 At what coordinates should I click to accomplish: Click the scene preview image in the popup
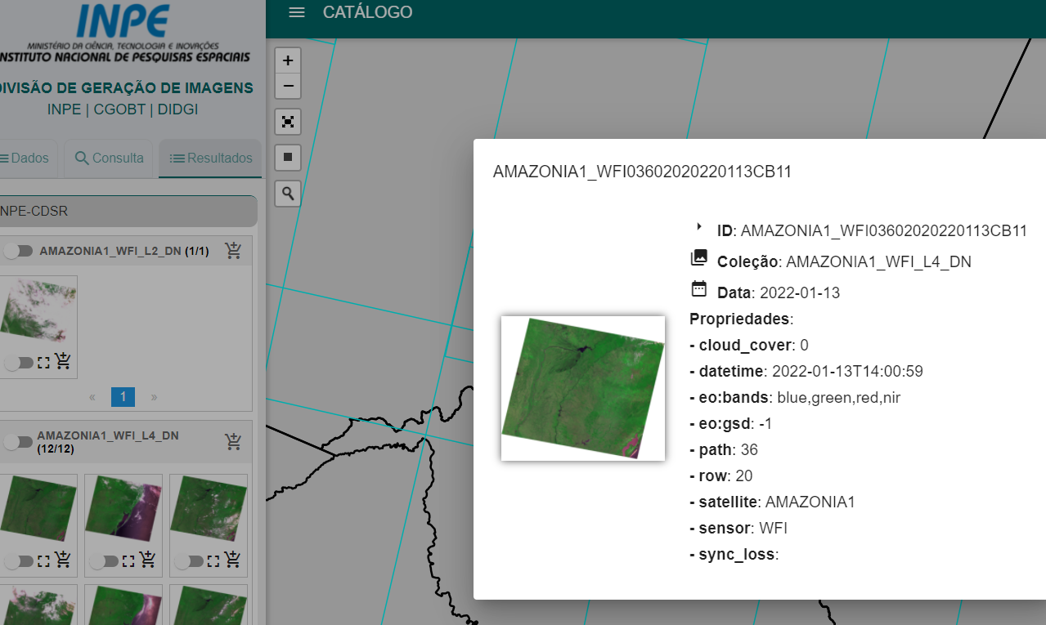582,388
